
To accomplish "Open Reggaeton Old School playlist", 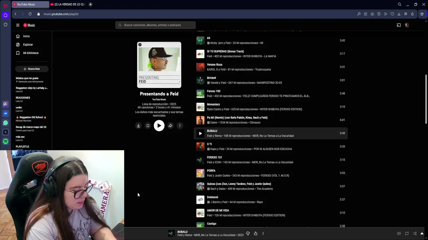I will [x=32, y=119].
